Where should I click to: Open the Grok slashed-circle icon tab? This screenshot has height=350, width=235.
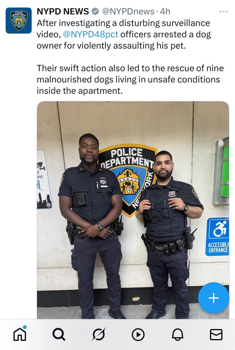98,334
